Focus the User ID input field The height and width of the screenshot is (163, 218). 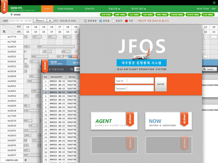pos(134,81)
